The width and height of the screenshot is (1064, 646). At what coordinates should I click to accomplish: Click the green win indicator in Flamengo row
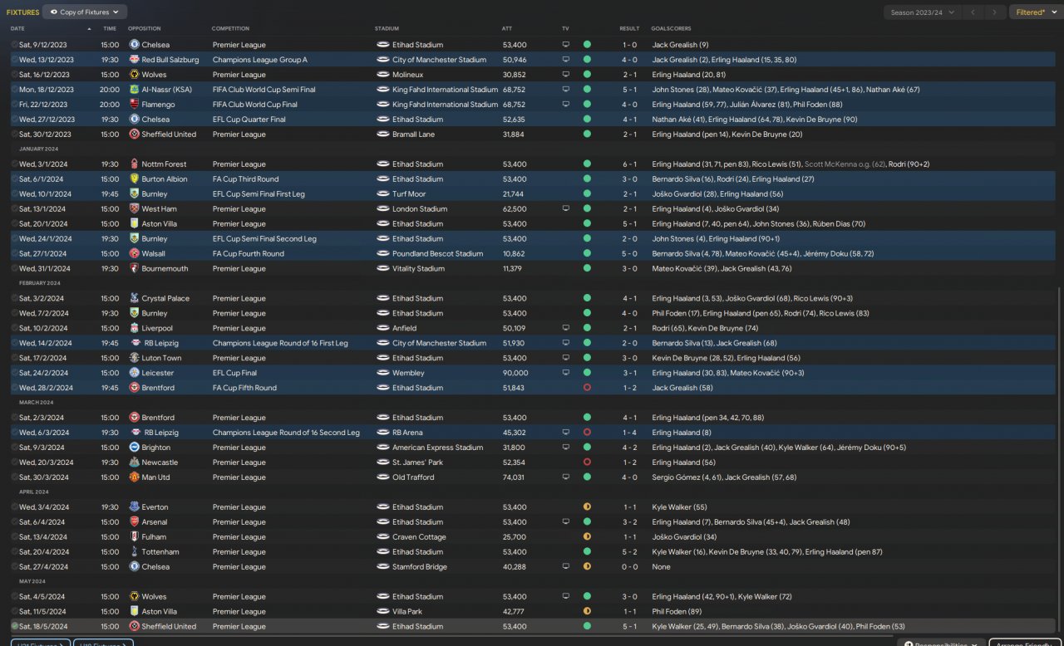click(x=587, y=105)
